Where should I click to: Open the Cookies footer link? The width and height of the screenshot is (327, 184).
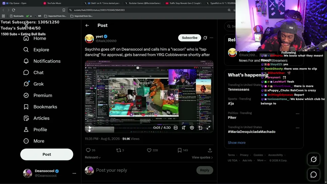(258, 155)
